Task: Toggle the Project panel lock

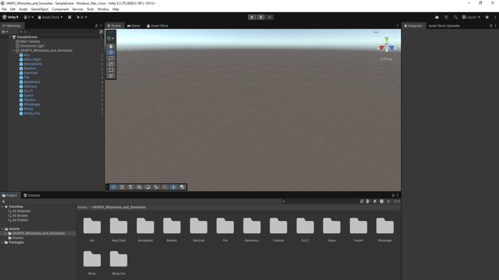Action: tap(393, 195)
